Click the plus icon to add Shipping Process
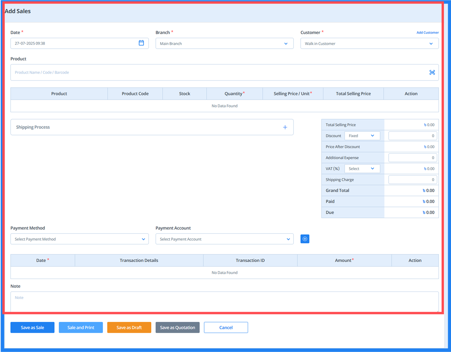 [x=285, y=127]
